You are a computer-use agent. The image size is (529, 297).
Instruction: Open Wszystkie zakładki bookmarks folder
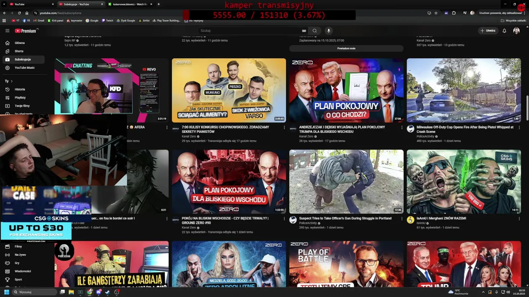(514, 20)
